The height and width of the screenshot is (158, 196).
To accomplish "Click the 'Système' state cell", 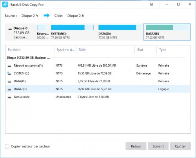I will [x=142, y=65].
